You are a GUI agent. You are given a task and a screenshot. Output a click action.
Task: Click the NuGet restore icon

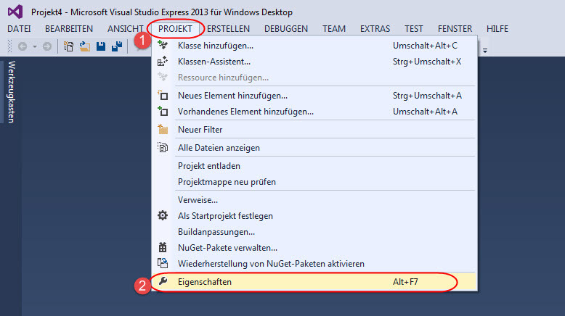pos(163,263)
